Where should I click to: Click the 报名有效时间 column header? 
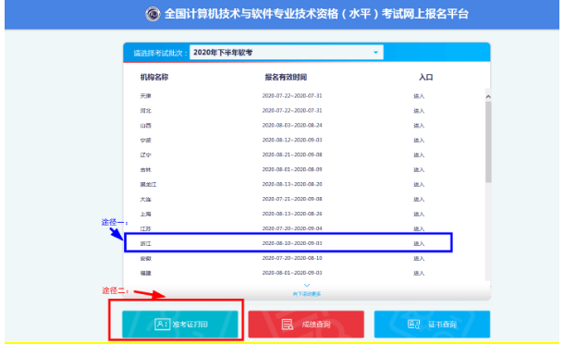click(286, 77)
